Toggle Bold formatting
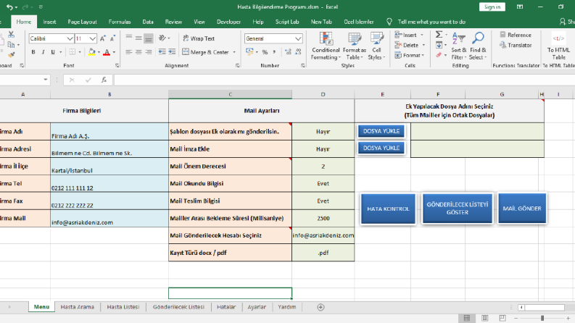 tap(33, 52)
